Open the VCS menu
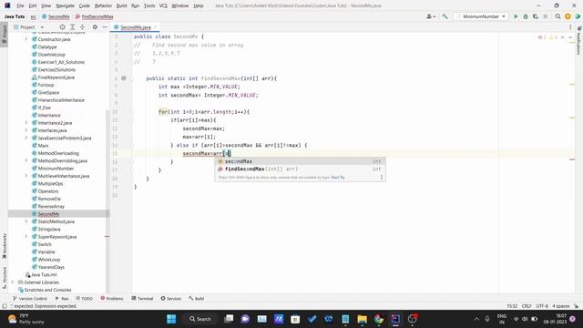Viewport: 583px width, 328px height. point(163,5)
